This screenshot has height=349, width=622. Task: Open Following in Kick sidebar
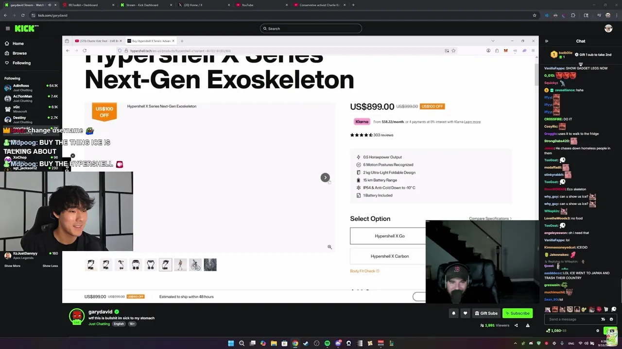[x=17, y=63]
